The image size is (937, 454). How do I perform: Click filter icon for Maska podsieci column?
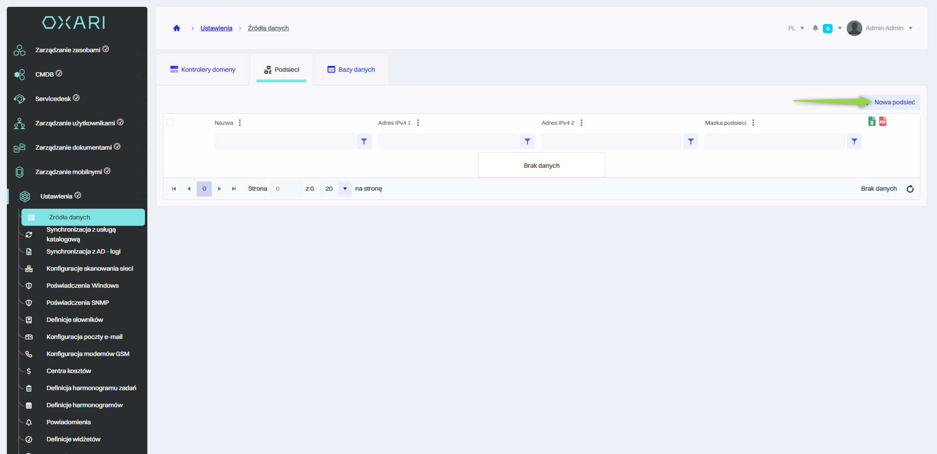(854, 141)
